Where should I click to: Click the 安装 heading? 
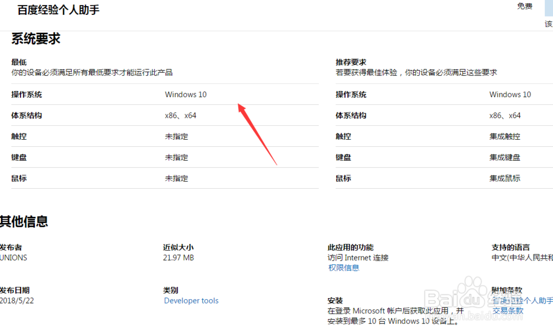pos(335,301)
